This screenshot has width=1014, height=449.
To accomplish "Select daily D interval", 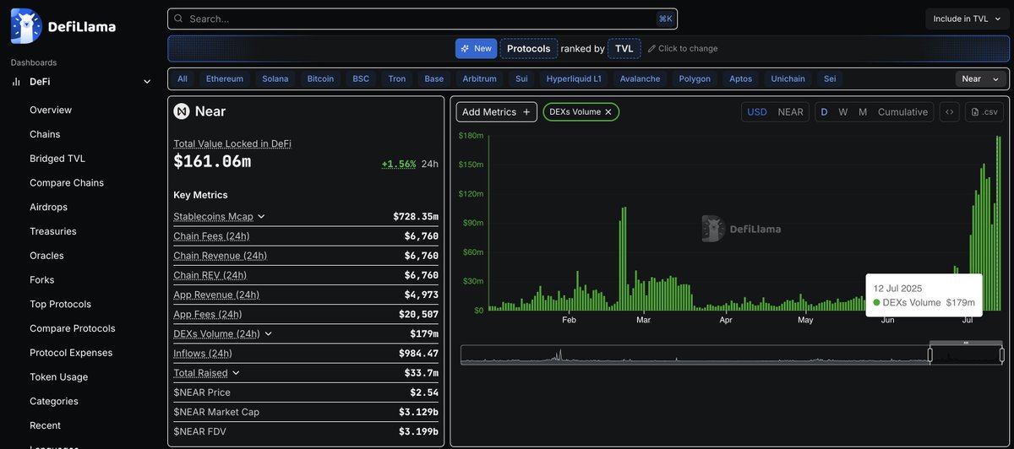I will pyautogui.click(x=825, y=112).
